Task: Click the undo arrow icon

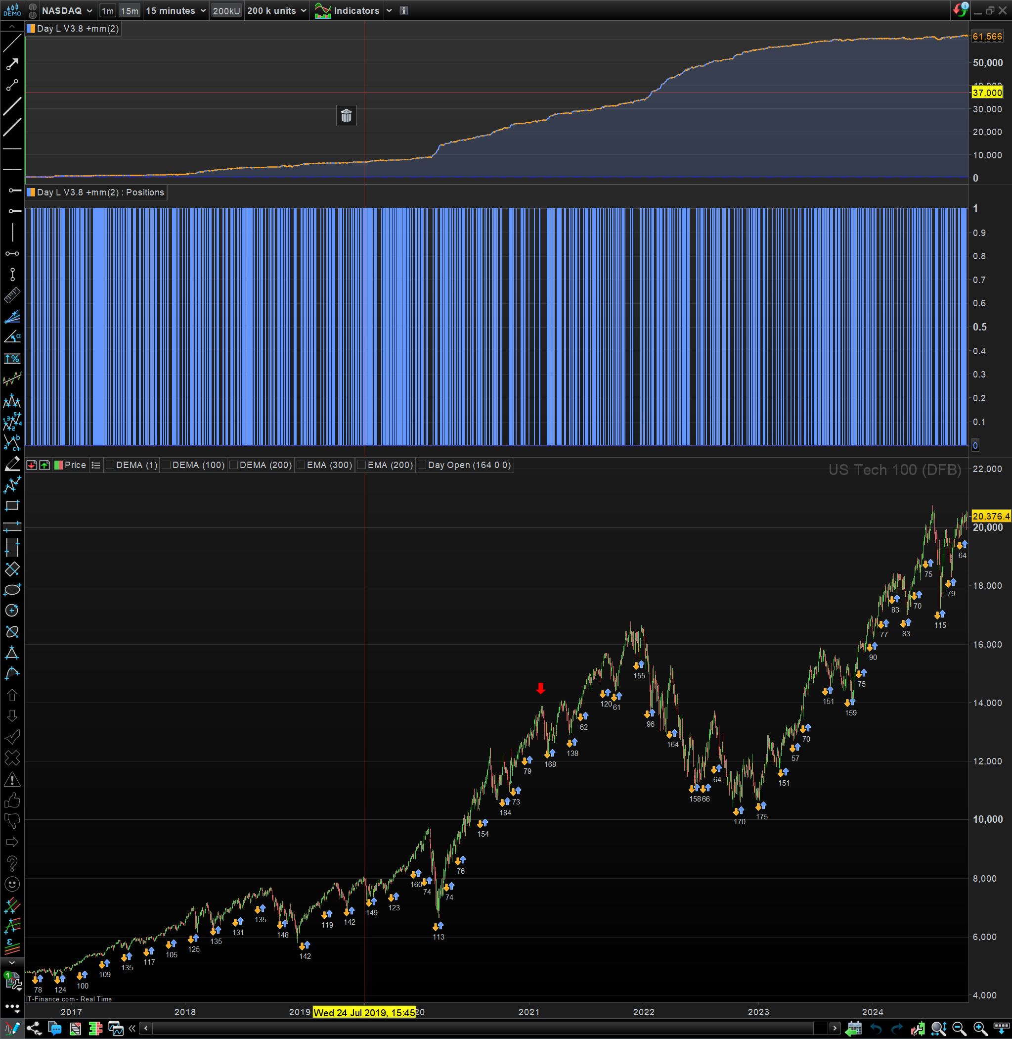Action: (876, 1028)
